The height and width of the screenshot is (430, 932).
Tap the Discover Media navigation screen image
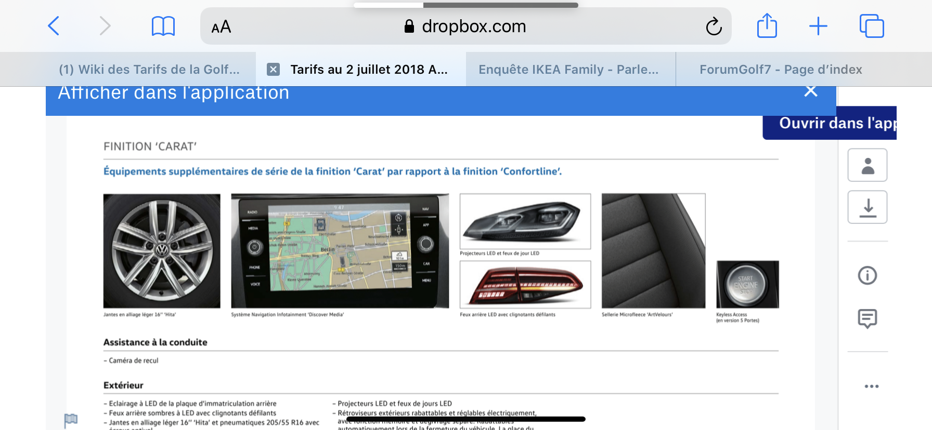340,251
